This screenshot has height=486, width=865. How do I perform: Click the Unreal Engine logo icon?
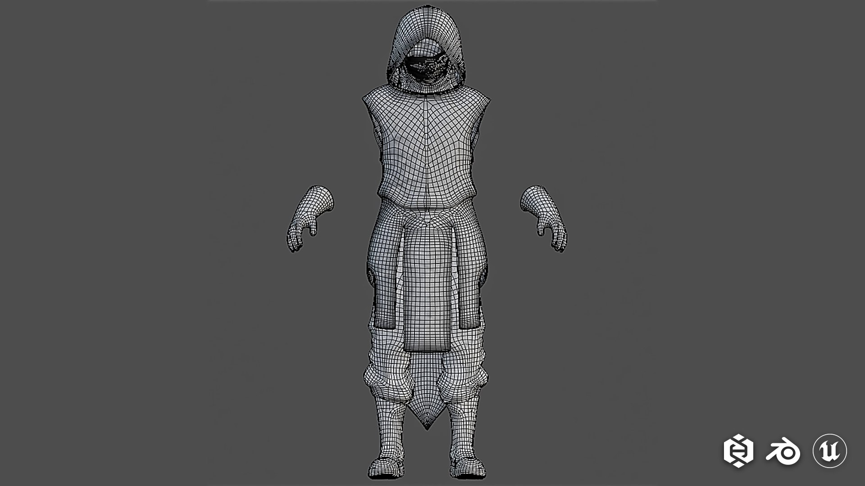point(829,450)
